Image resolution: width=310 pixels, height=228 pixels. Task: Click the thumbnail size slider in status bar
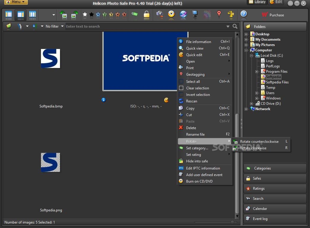(x=216, y=222)
